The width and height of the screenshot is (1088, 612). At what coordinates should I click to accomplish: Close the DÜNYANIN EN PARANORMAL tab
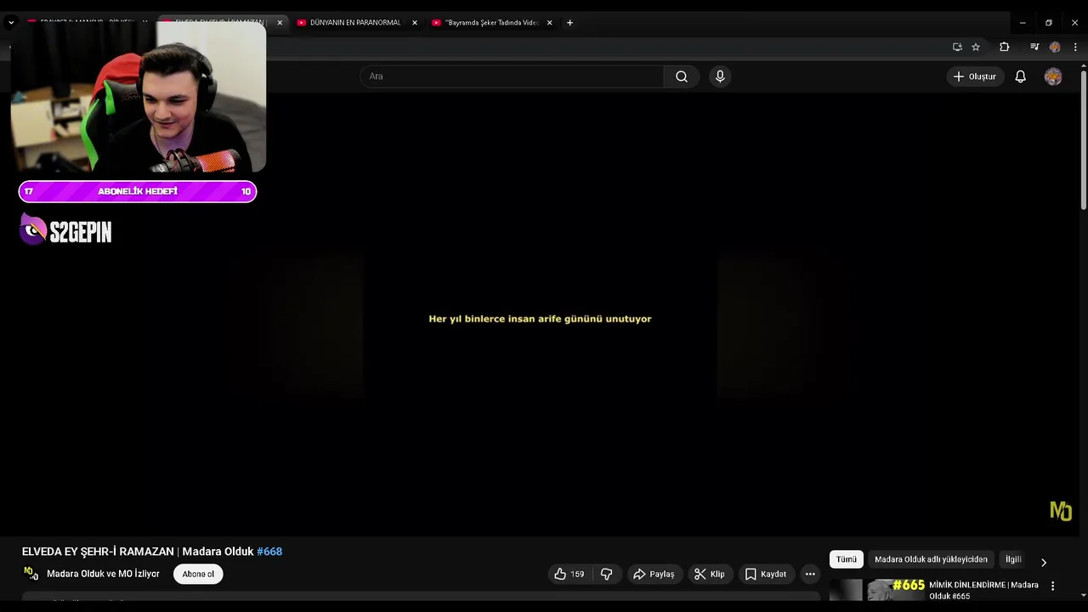point(415,23)
